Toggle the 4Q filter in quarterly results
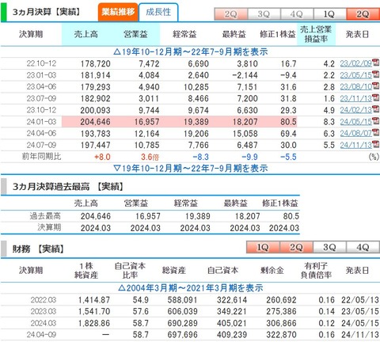The width and height of the screenshot is (380, 342). click(297, 14)
